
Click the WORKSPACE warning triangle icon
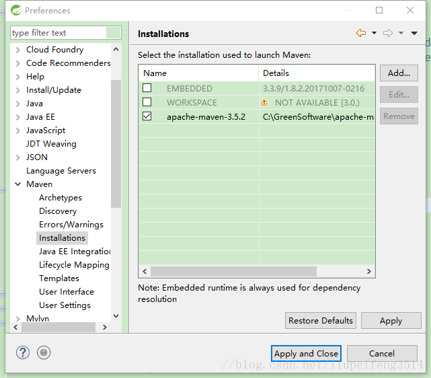(264, 102)
